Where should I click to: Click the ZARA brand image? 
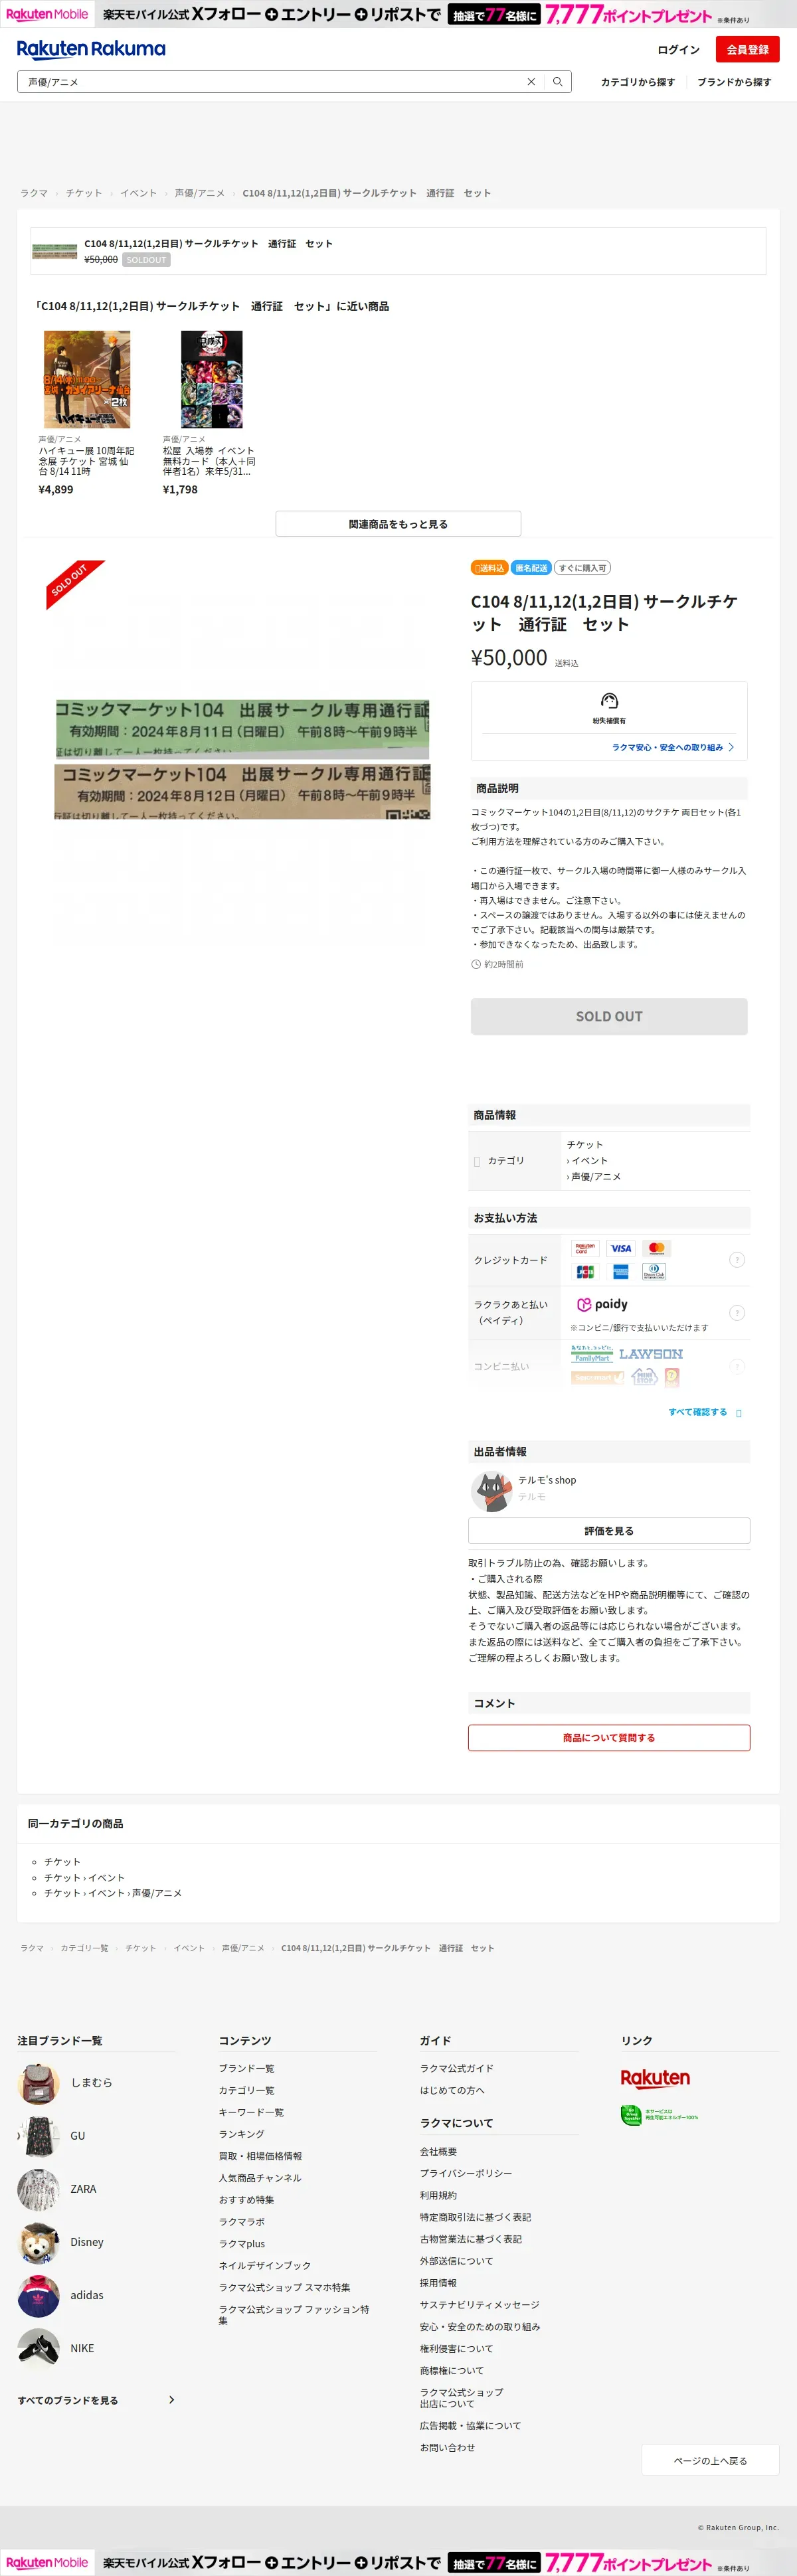pyautogui.click(x=38, y=2189)
